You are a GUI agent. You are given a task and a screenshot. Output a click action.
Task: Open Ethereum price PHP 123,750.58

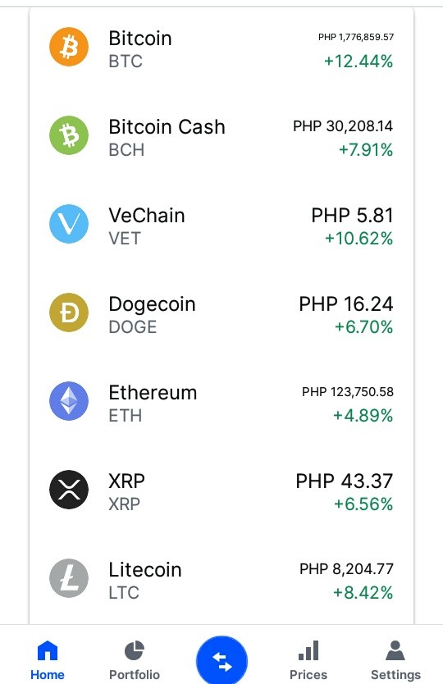click(348, 392)
